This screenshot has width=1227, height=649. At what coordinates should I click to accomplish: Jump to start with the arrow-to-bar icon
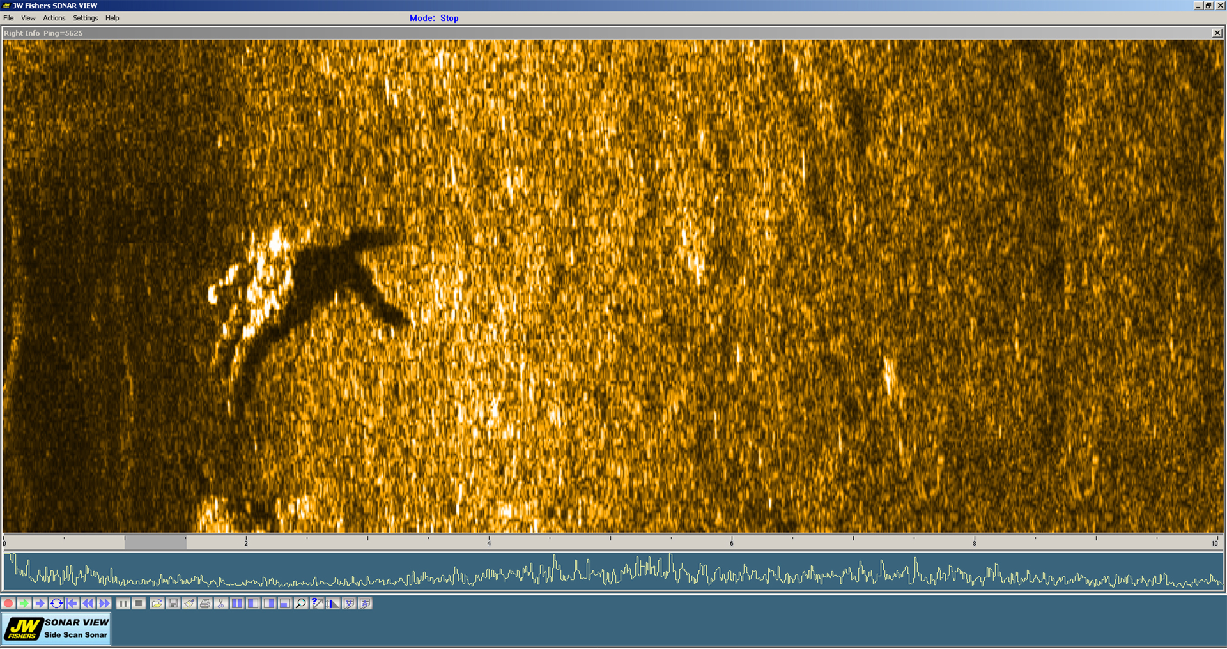click(72, 604)
